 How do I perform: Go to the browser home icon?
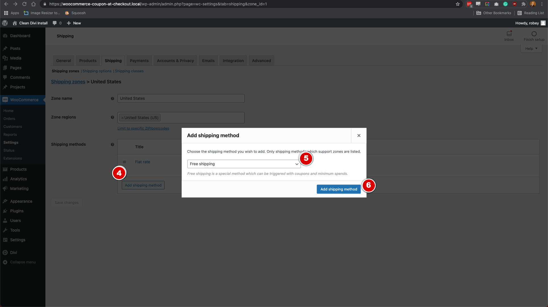coord(33,4)
